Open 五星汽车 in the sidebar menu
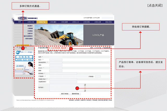The height and width of the screenshot is (111, 167). 30,34
